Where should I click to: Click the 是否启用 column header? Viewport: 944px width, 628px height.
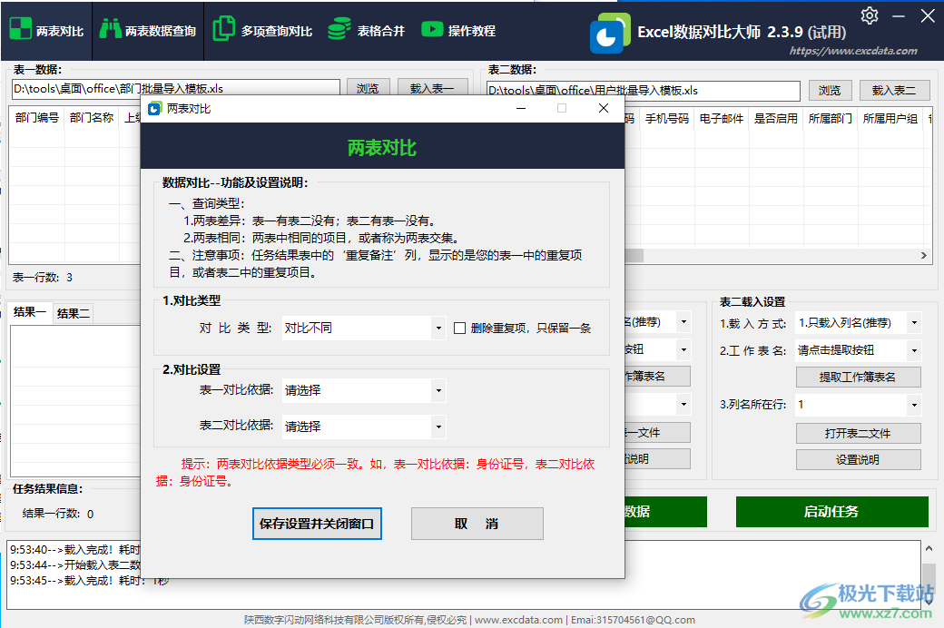pos(776,119)
